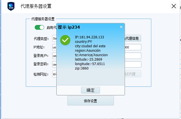This screenshot has width=181, height=119.
Task: Focus the IP地址 address input field
Action: tap(54, 47)
